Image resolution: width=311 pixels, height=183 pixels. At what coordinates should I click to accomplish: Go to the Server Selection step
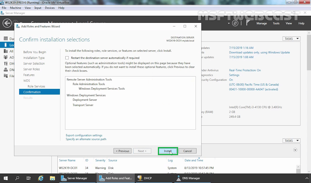(34, 63)
